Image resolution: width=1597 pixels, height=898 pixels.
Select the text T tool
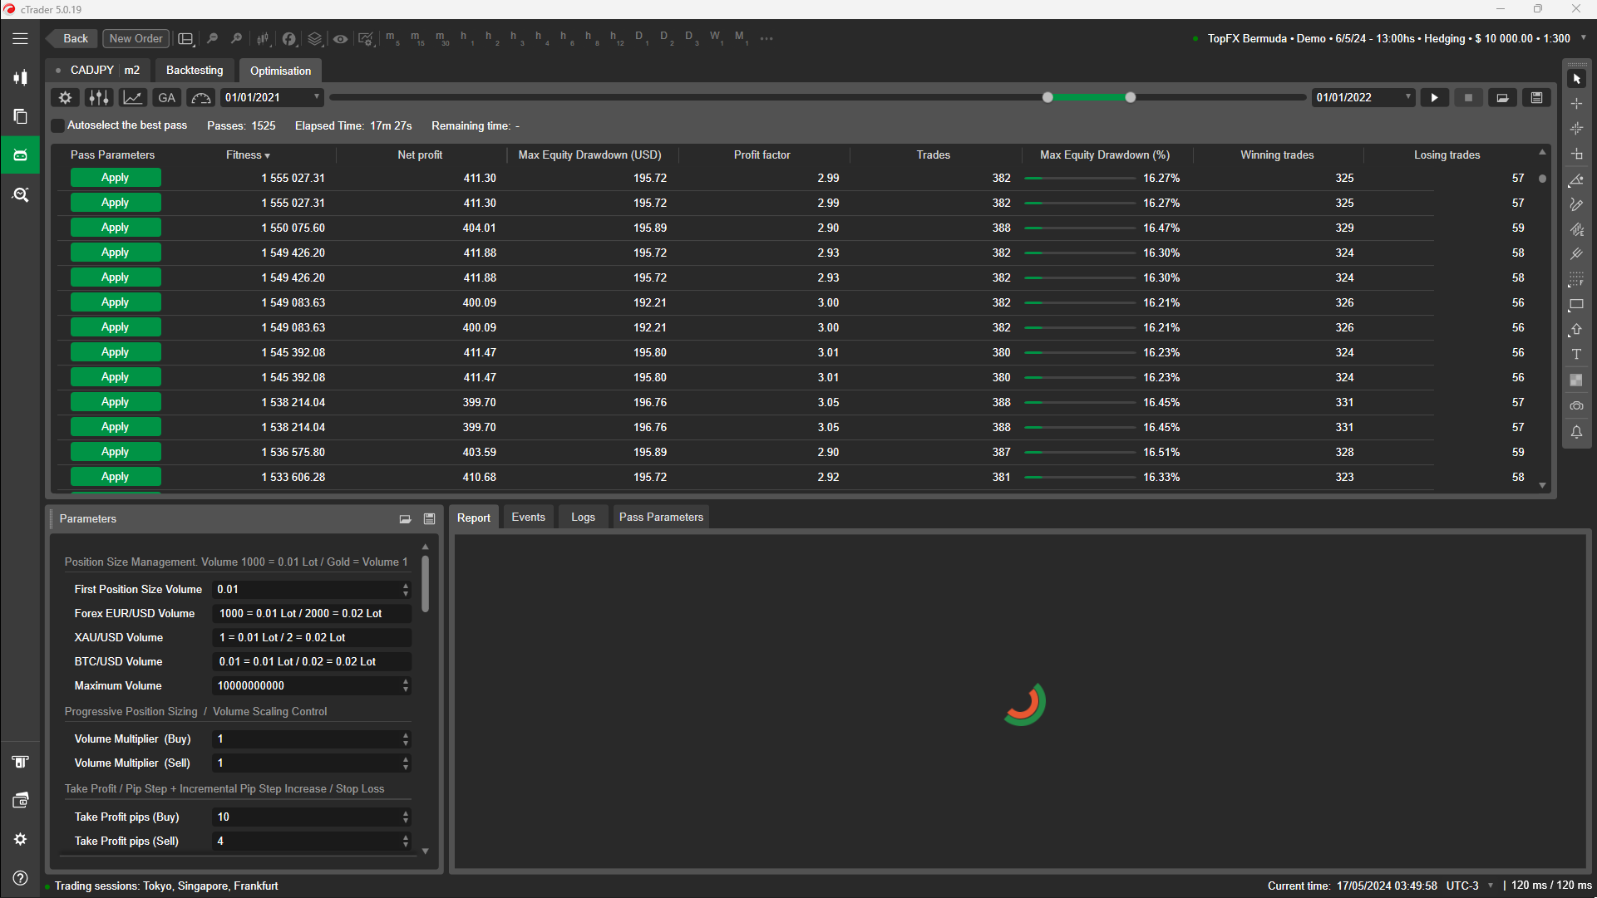(x=1576, y=355)
